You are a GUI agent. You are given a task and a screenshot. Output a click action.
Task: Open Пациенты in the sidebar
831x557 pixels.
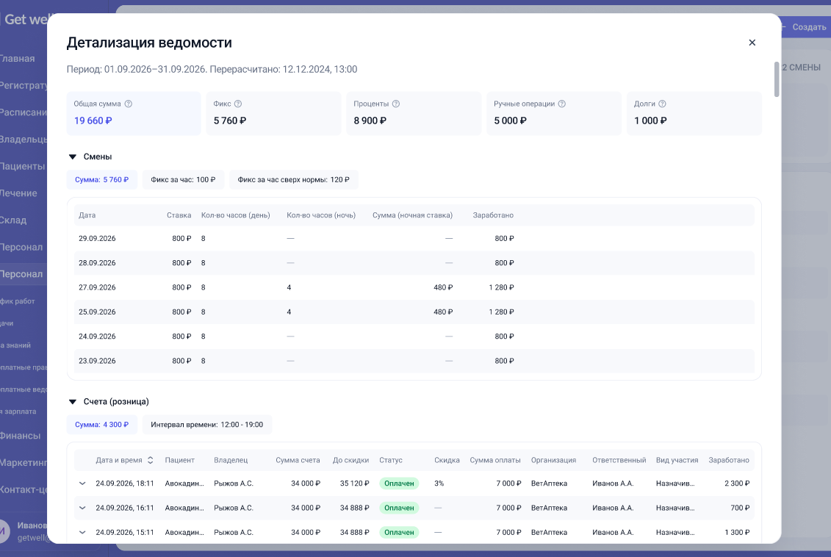[22, 166]
